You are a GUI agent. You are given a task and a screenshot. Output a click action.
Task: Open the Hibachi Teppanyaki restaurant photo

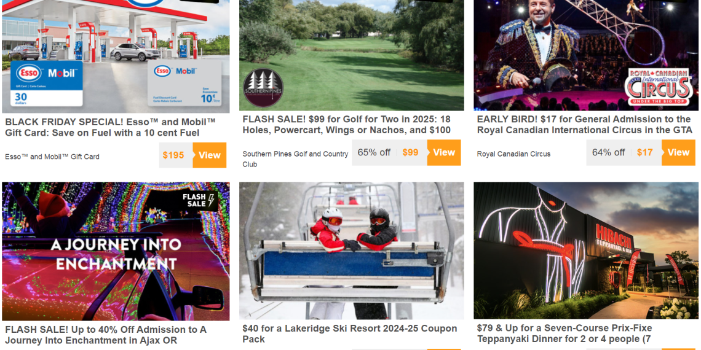pos(586,251)
